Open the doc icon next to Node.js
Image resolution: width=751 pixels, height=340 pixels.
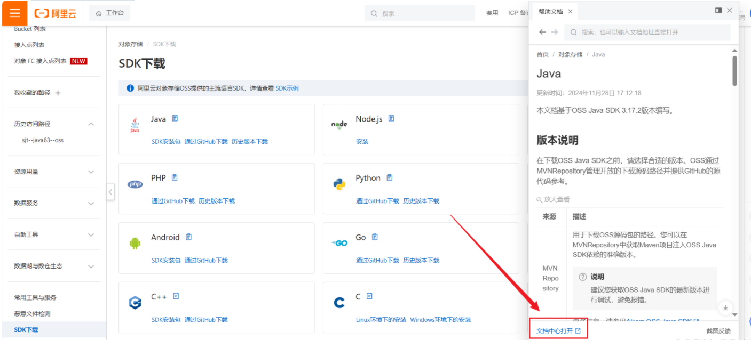(391, 118)
